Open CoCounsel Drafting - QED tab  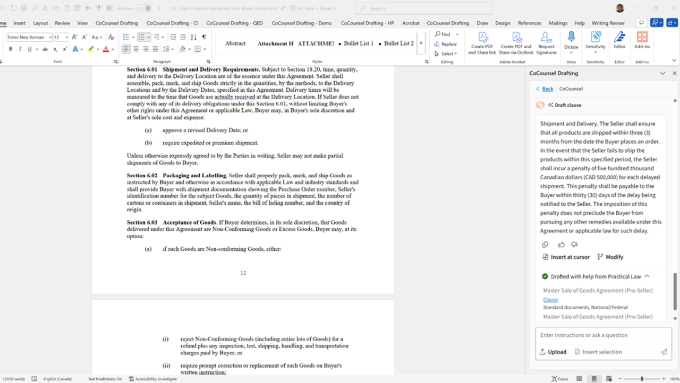(234, 23)
